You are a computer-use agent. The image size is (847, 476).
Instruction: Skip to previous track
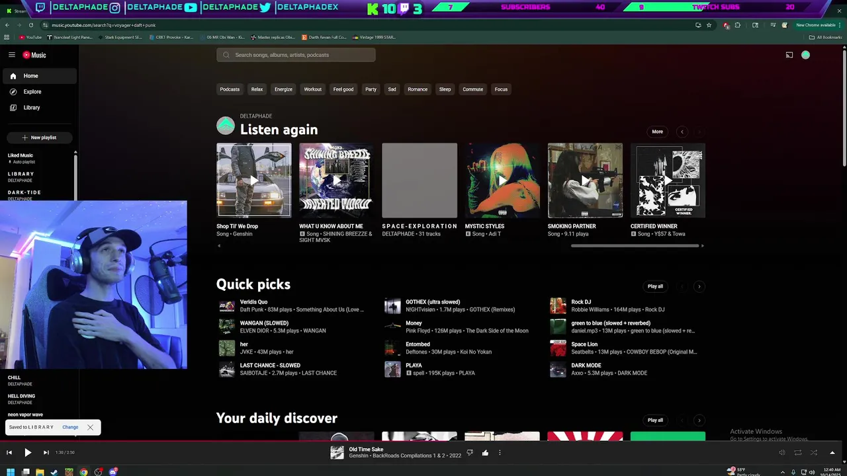tap(9, 452)
